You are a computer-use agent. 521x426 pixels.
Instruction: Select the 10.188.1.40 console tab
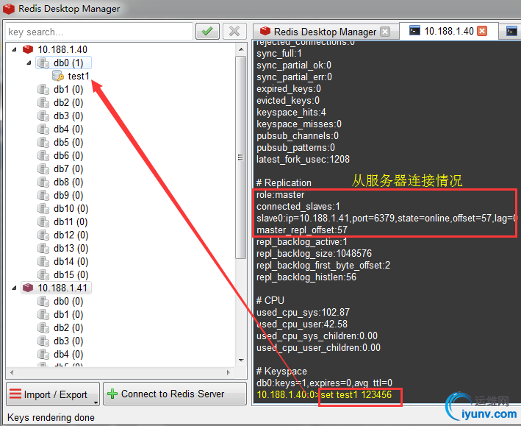tap(448, 31)
